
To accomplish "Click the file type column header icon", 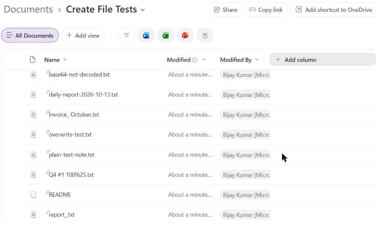I will (33, 60).
